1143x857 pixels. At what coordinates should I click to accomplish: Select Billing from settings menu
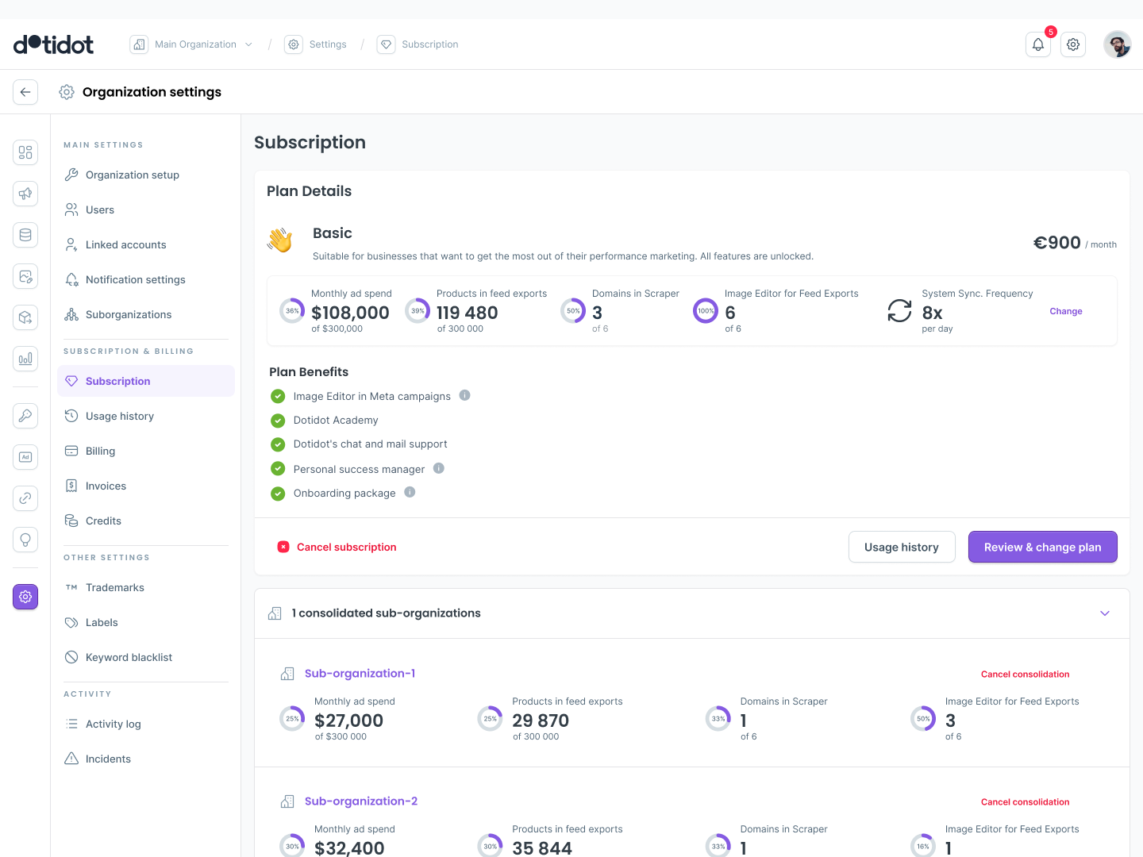[x=100, y=451]
